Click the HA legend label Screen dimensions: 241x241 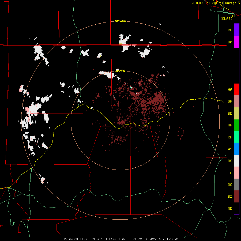(x=230, y=90)
